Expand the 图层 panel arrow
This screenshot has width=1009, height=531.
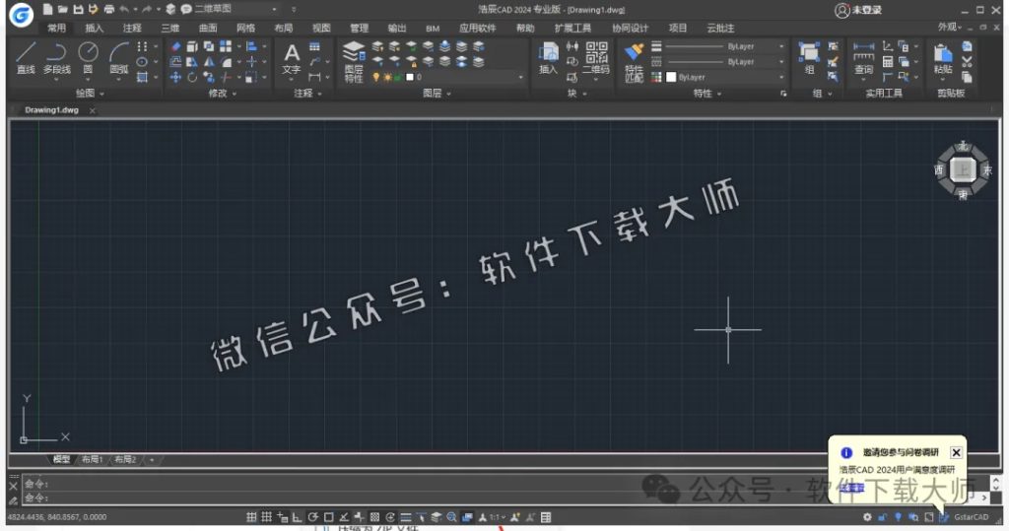coord(448,94)
